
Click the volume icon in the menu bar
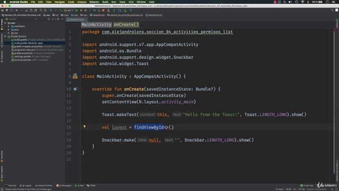[x=290, y=2]
